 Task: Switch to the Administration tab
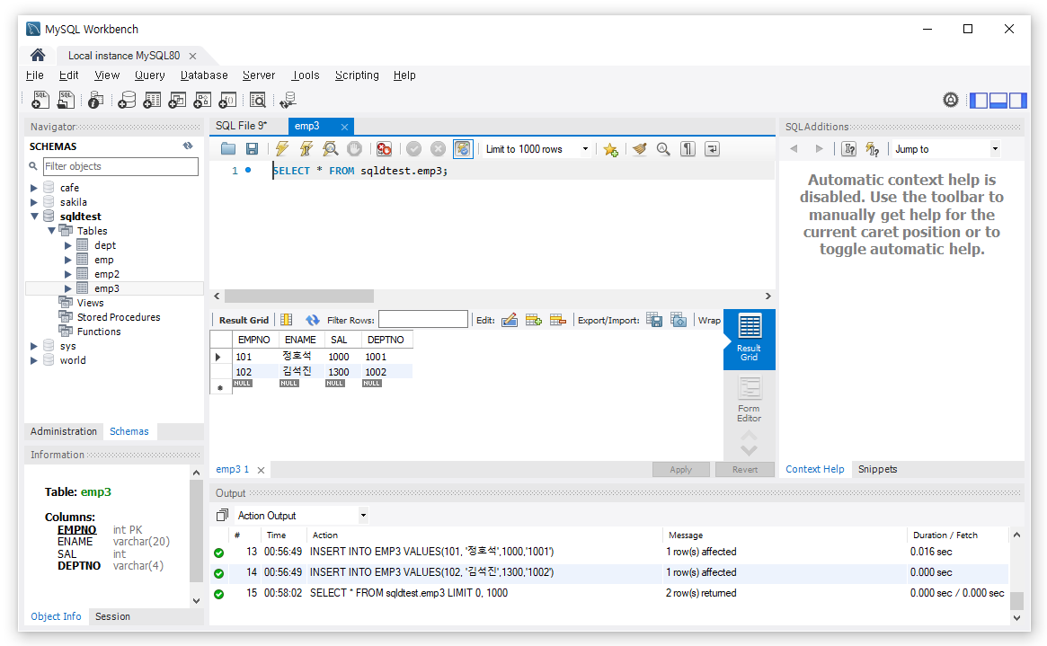pyautogui.click(x=64, y=431)
